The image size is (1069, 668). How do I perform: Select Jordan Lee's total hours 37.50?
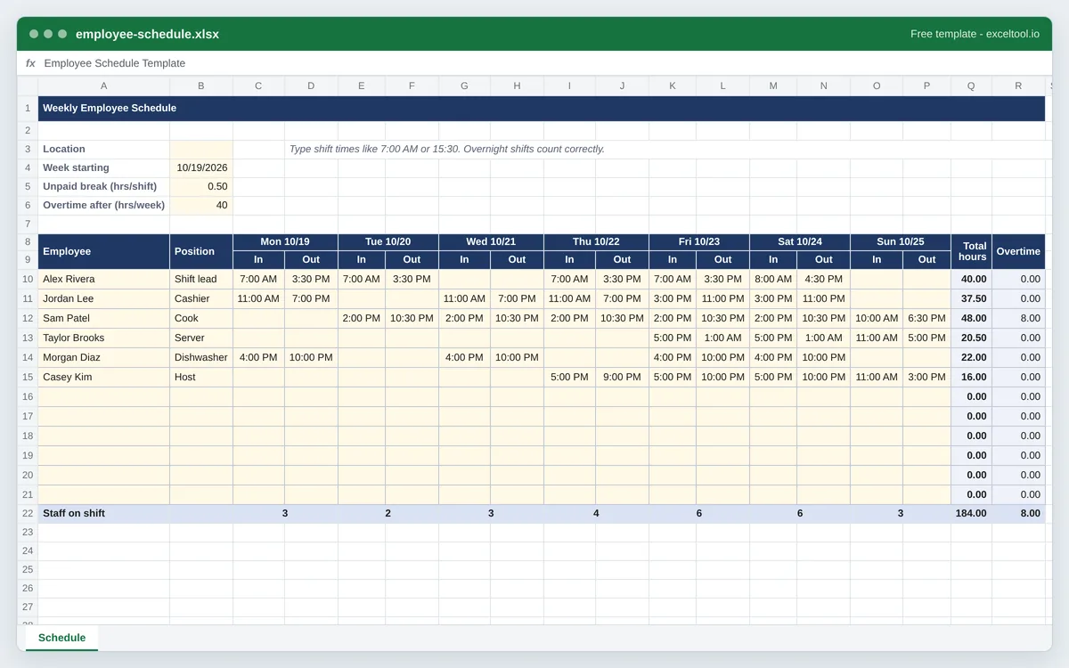[971, 298]
